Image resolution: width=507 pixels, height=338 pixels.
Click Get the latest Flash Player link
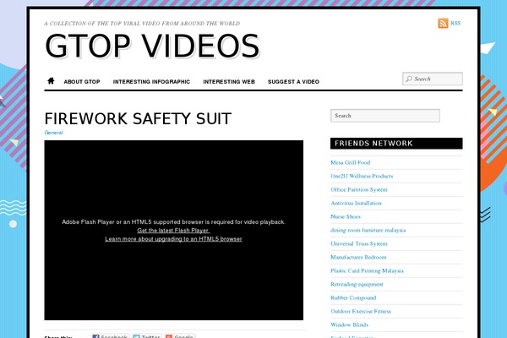pos(173,231)
